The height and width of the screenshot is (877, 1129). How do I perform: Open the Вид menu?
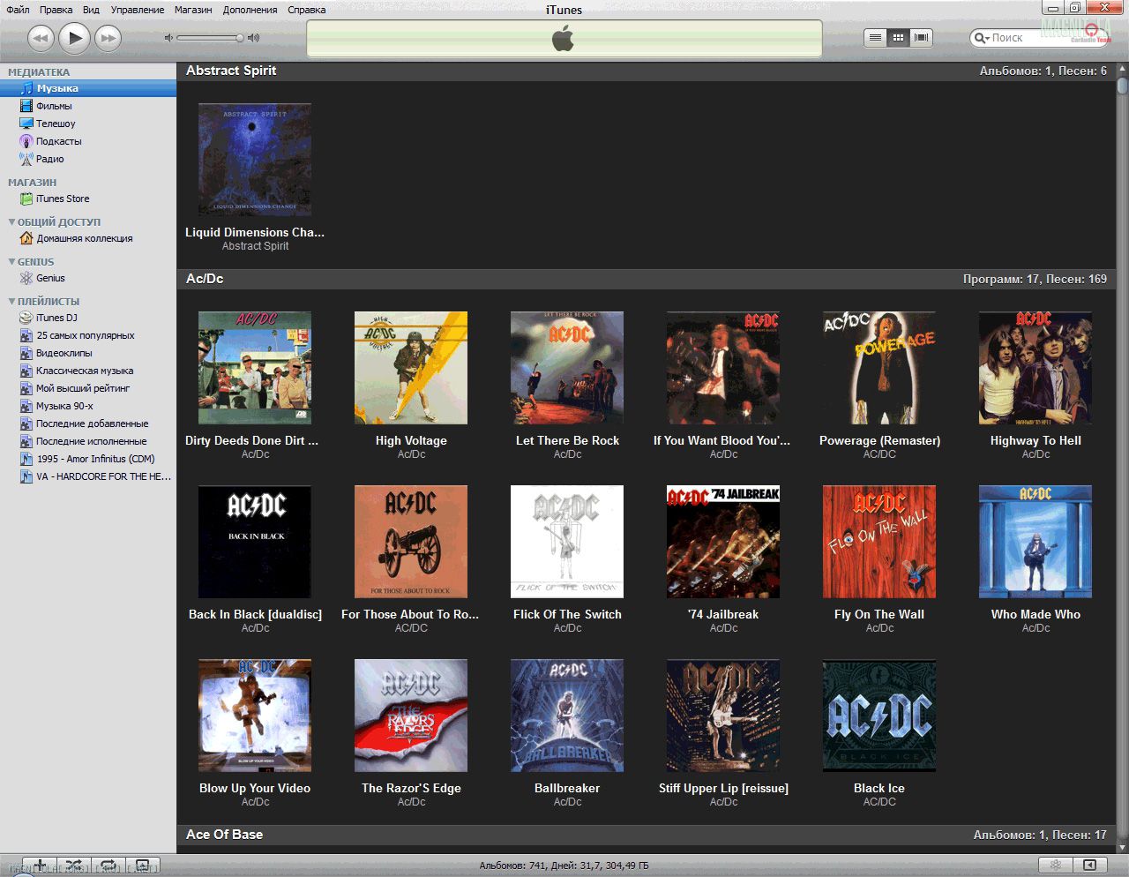[x=91, y=10]
